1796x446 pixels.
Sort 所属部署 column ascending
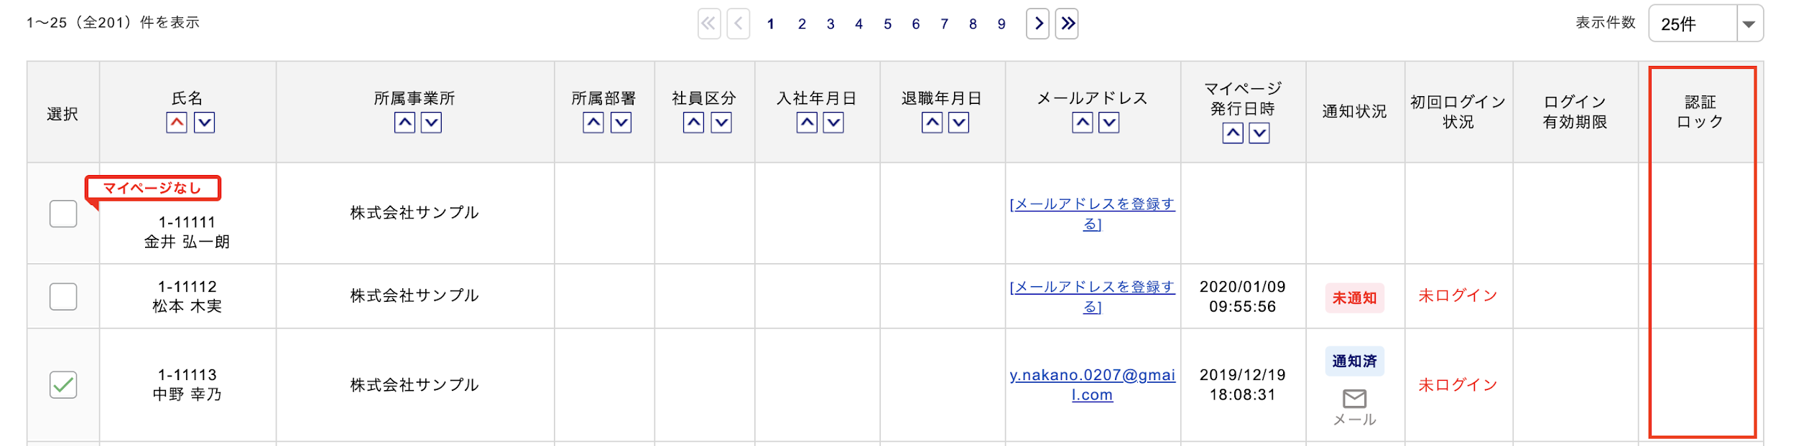click(593, 123)
